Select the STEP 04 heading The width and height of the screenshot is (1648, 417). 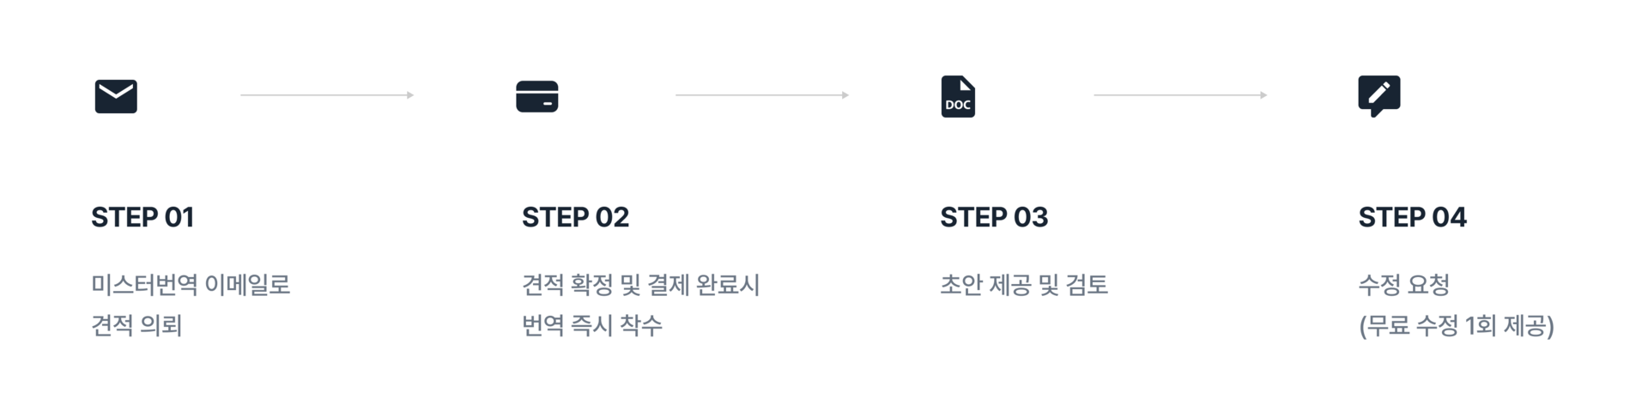click(x=1412, y=218)
